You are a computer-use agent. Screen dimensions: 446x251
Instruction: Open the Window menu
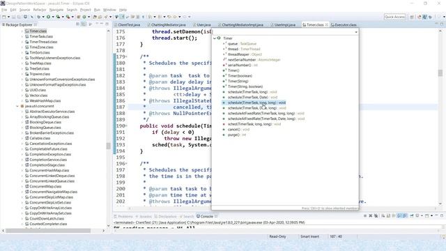(x=109, y=10)
